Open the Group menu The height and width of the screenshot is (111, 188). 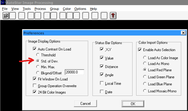(54, 9)
